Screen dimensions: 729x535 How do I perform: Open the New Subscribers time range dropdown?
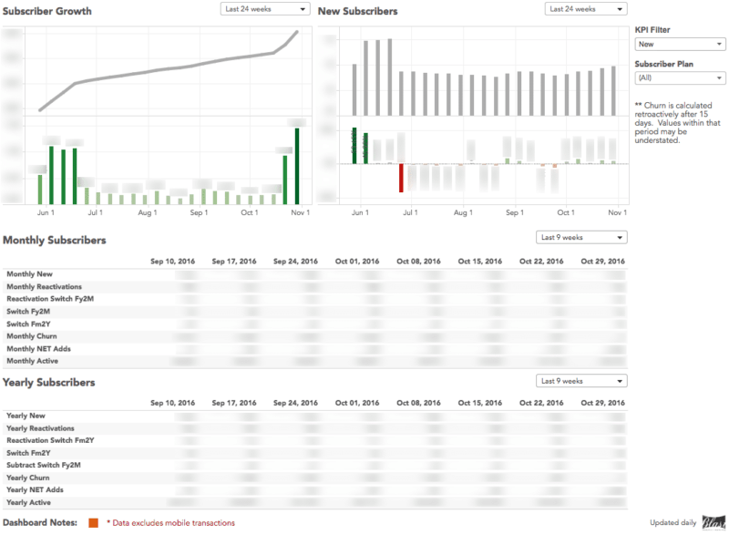point(585,8)
